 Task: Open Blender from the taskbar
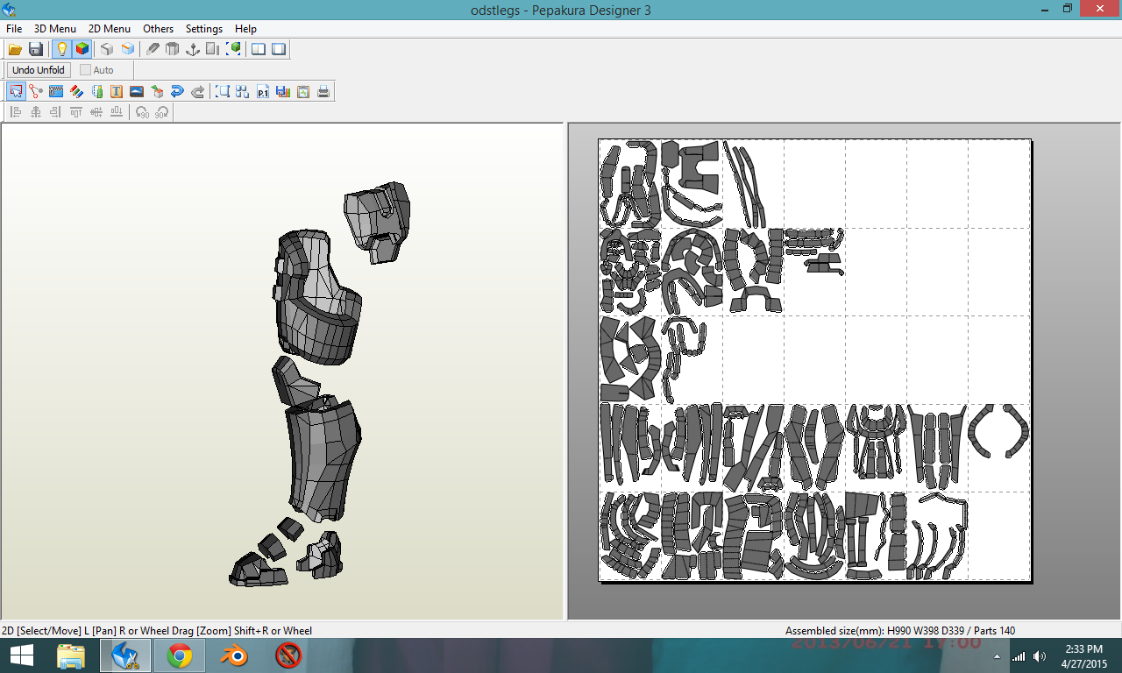234,655
